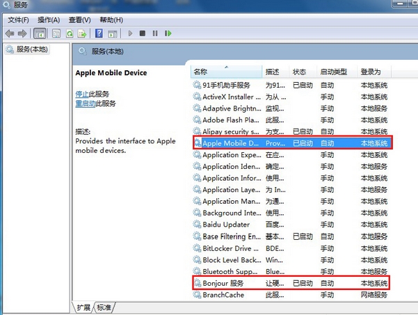Click the Export list toolbar icon
This screenshot has height=315, width=418.
82,33
